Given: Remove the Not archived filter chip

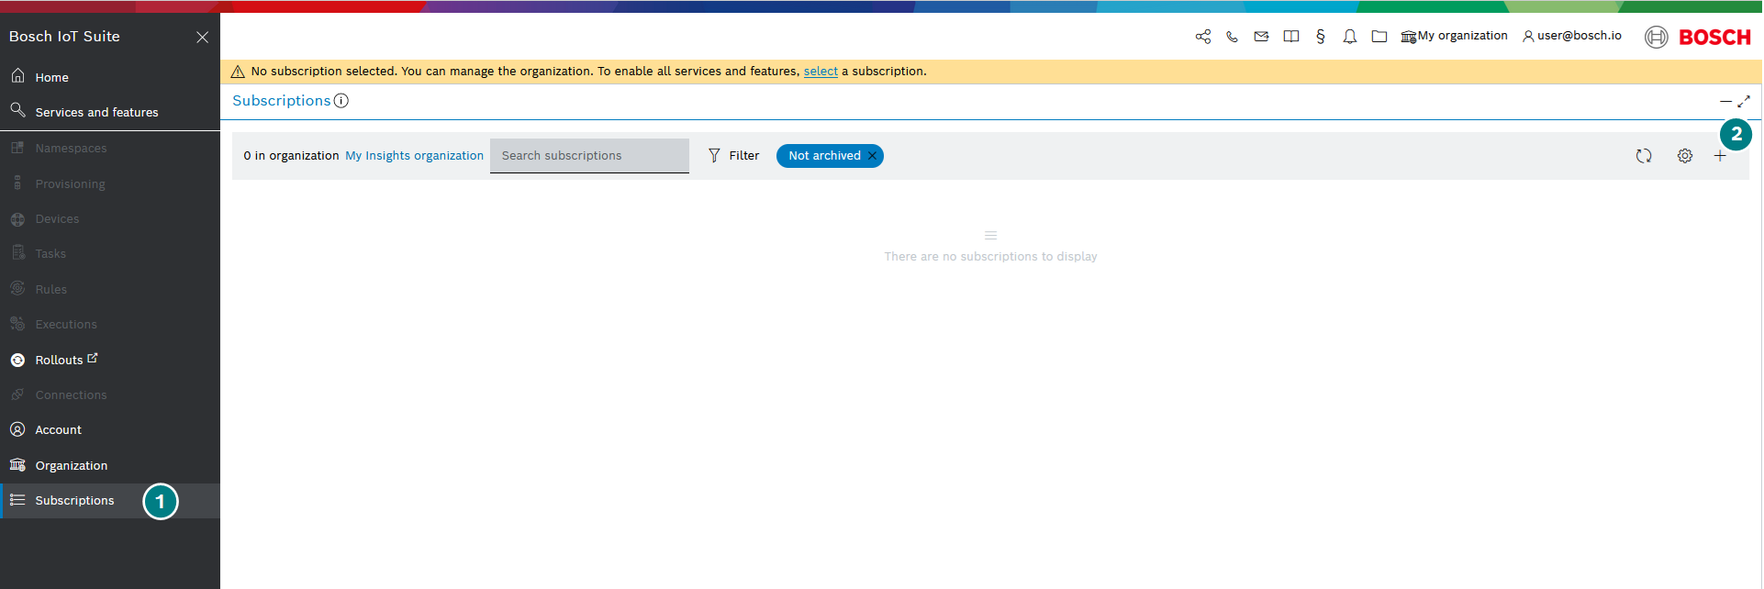Looking at the screenshot, I should point(872,156).
